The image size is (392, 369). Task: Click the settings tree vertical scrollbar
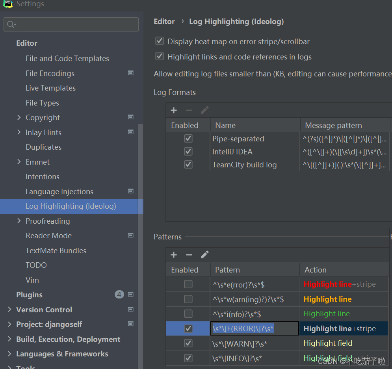141,246
